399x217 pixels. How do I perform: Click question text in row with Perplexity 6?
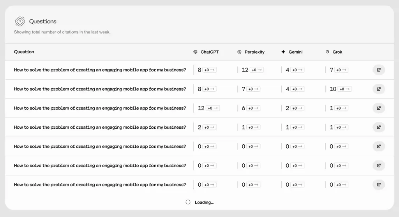100,108
